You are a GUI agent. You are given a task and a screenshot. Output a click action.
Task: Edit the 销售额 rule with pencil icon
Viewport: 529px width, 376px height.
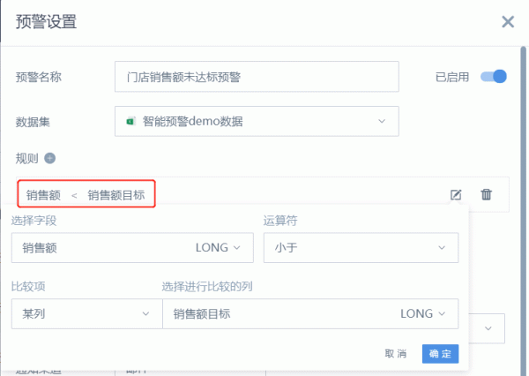pyautogui.click(x=456, y=194)
